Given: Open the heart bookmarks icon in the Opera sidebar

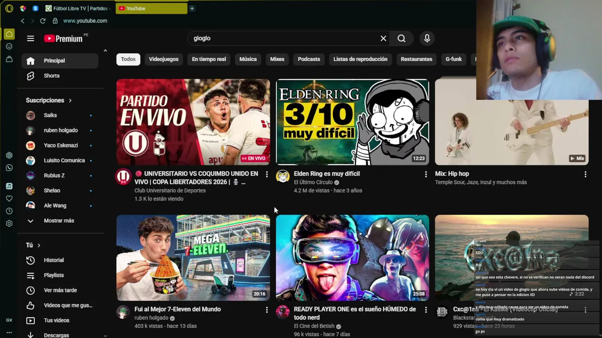Looking at the screenshot, I should [9, 199].
